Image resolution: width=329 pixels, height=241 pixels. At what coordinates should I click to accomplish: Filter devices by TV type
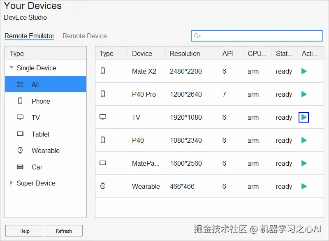click(x=36, y=118)
